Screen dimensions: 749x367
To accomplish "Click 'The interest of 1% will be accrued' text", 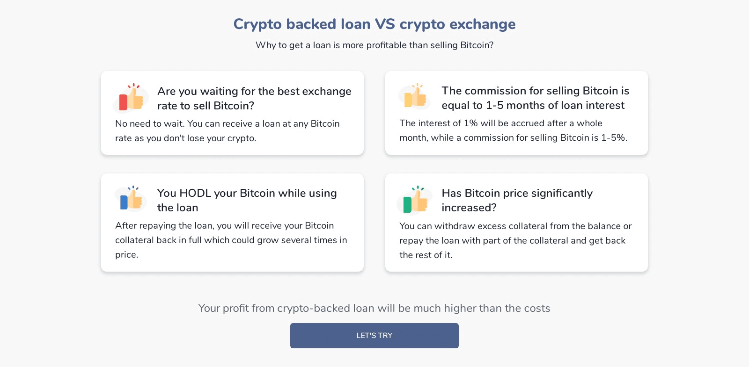I will click(x=514, y=130).
